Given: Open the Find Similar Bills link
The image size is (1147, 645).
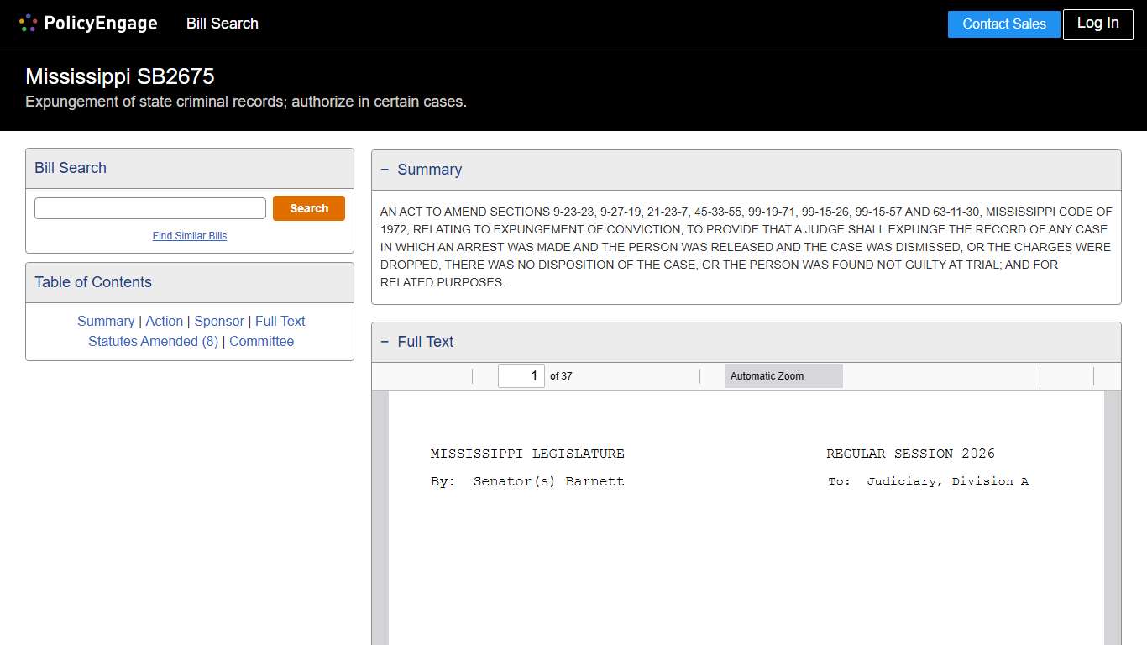Looking at the screenshot, I should point(190,236).
